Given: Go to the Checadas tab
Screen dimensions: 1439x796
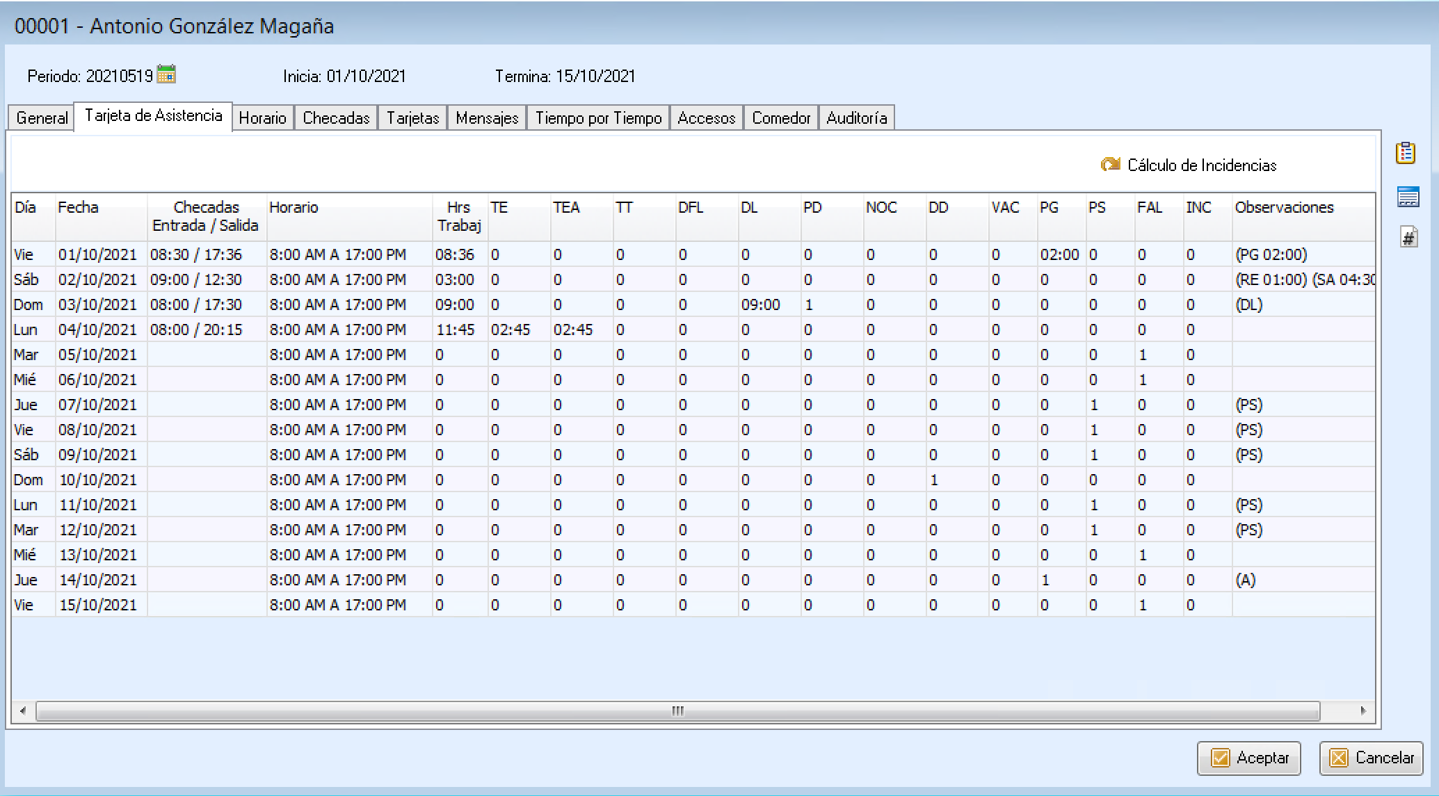Looking at the screenshot, I should 336,117.
